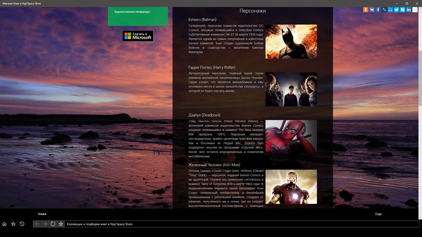Open the Harry Potter cast image
The width and height of the screenshot is (422, 237).
291,89
